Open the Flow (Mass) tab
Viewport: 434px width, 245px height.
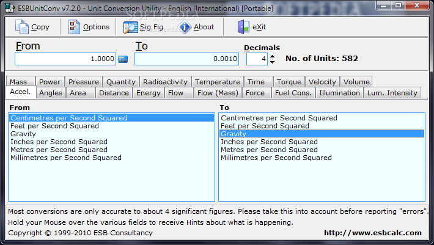tap(218, 93)
